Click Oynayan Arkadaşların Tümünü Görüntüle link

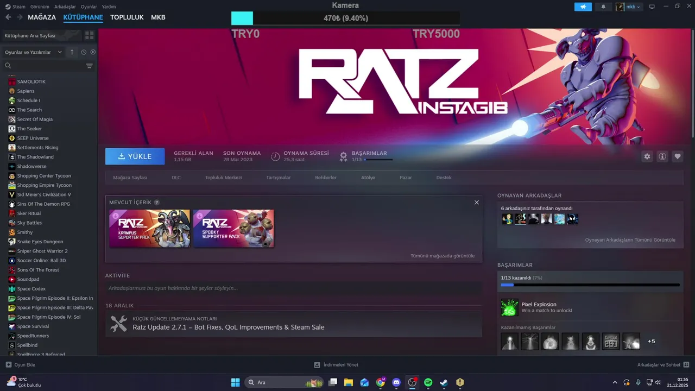point(630,239)
